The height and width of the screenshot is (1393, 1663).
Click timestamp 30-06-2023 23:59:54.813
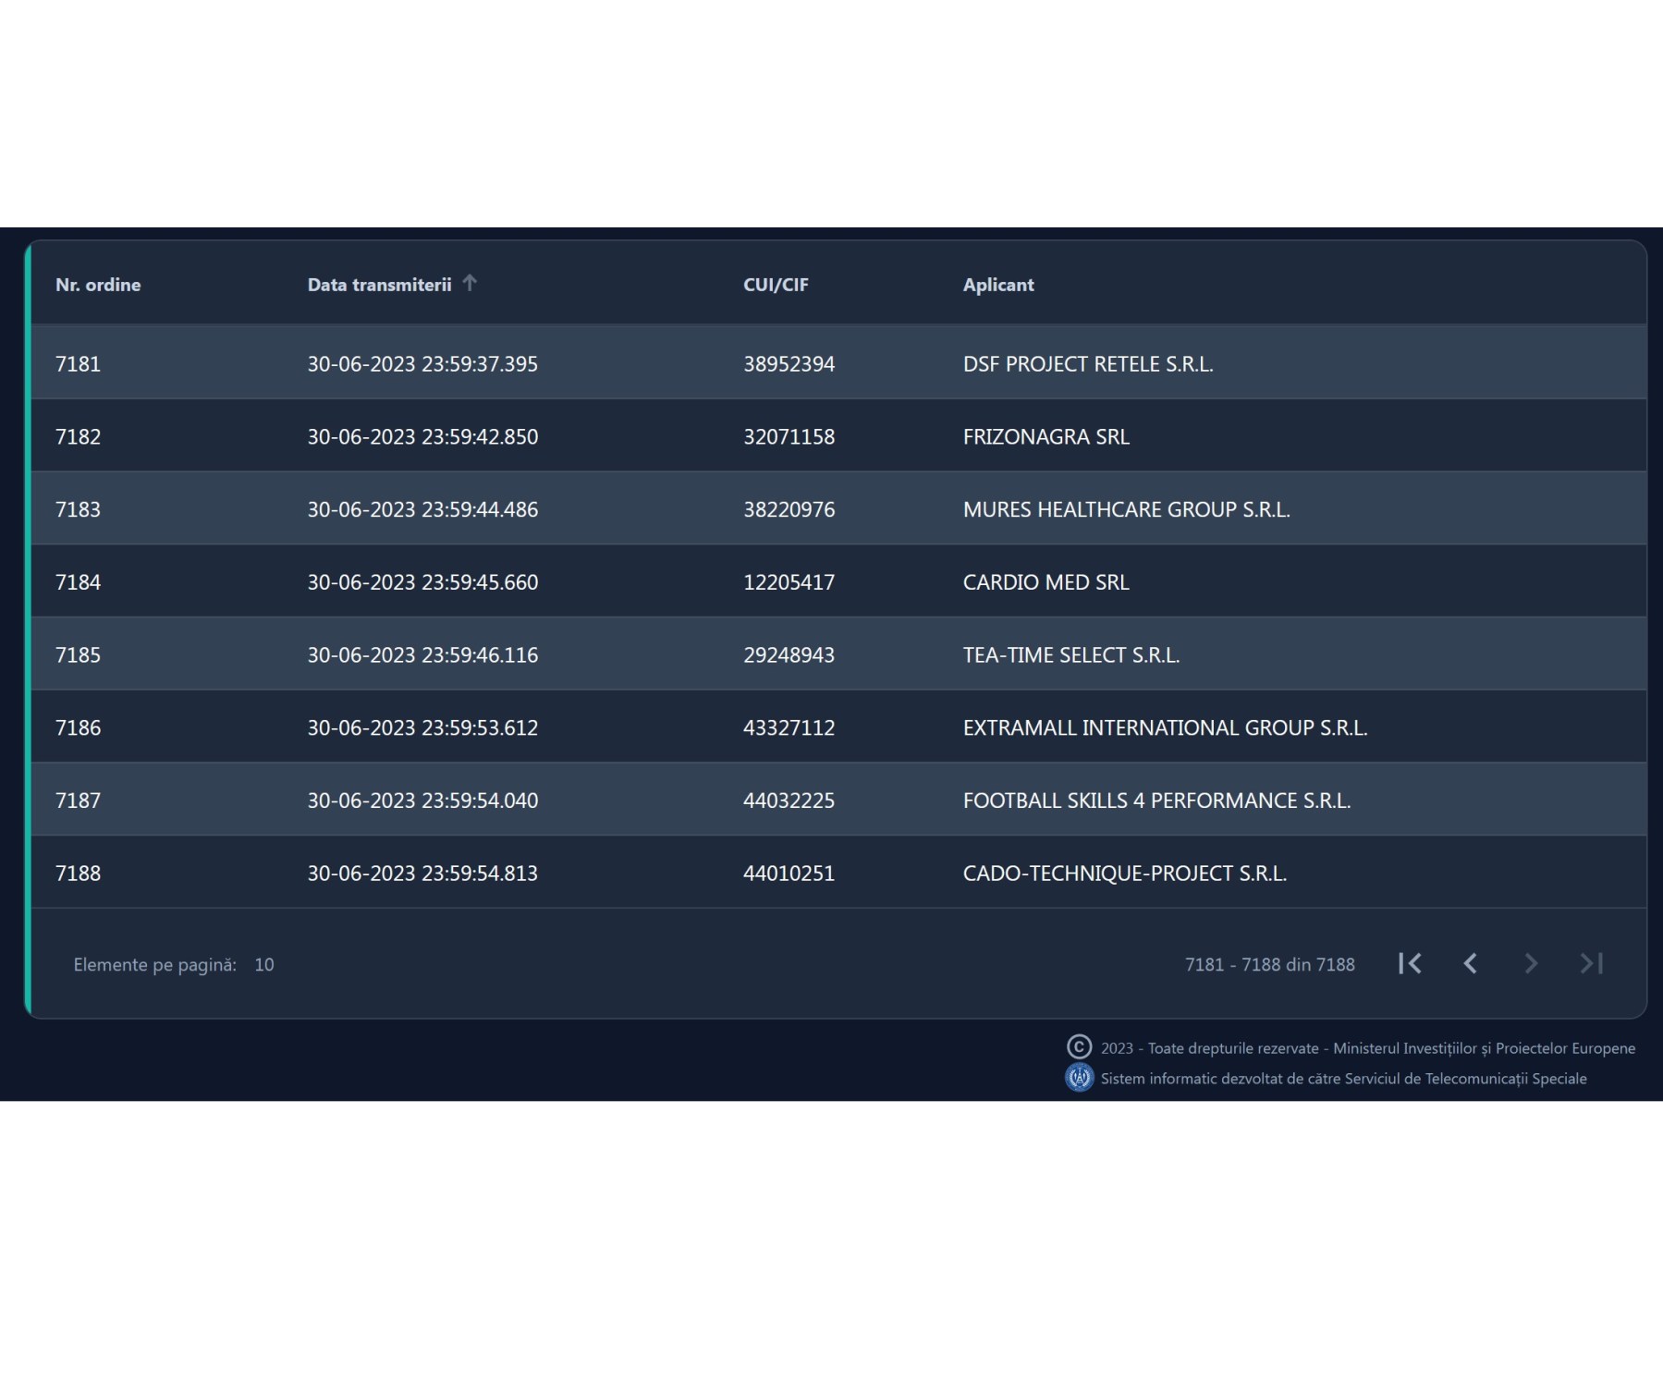422,874
